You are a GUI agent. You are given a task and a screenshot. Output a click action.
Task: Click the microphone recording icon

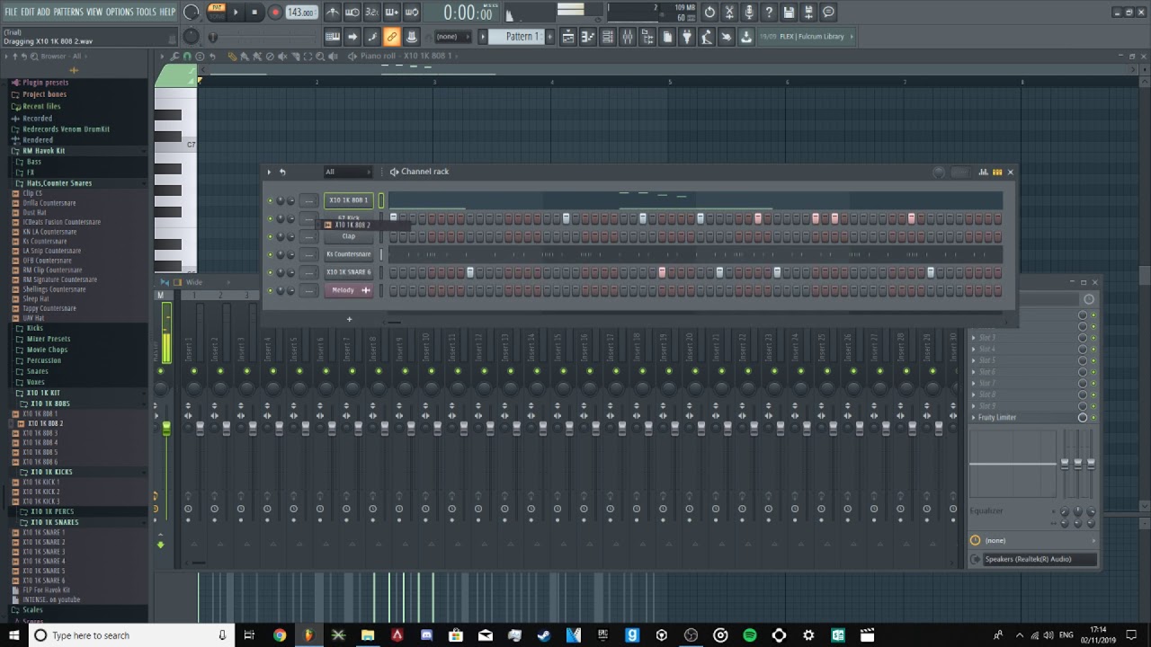(749, 13)
